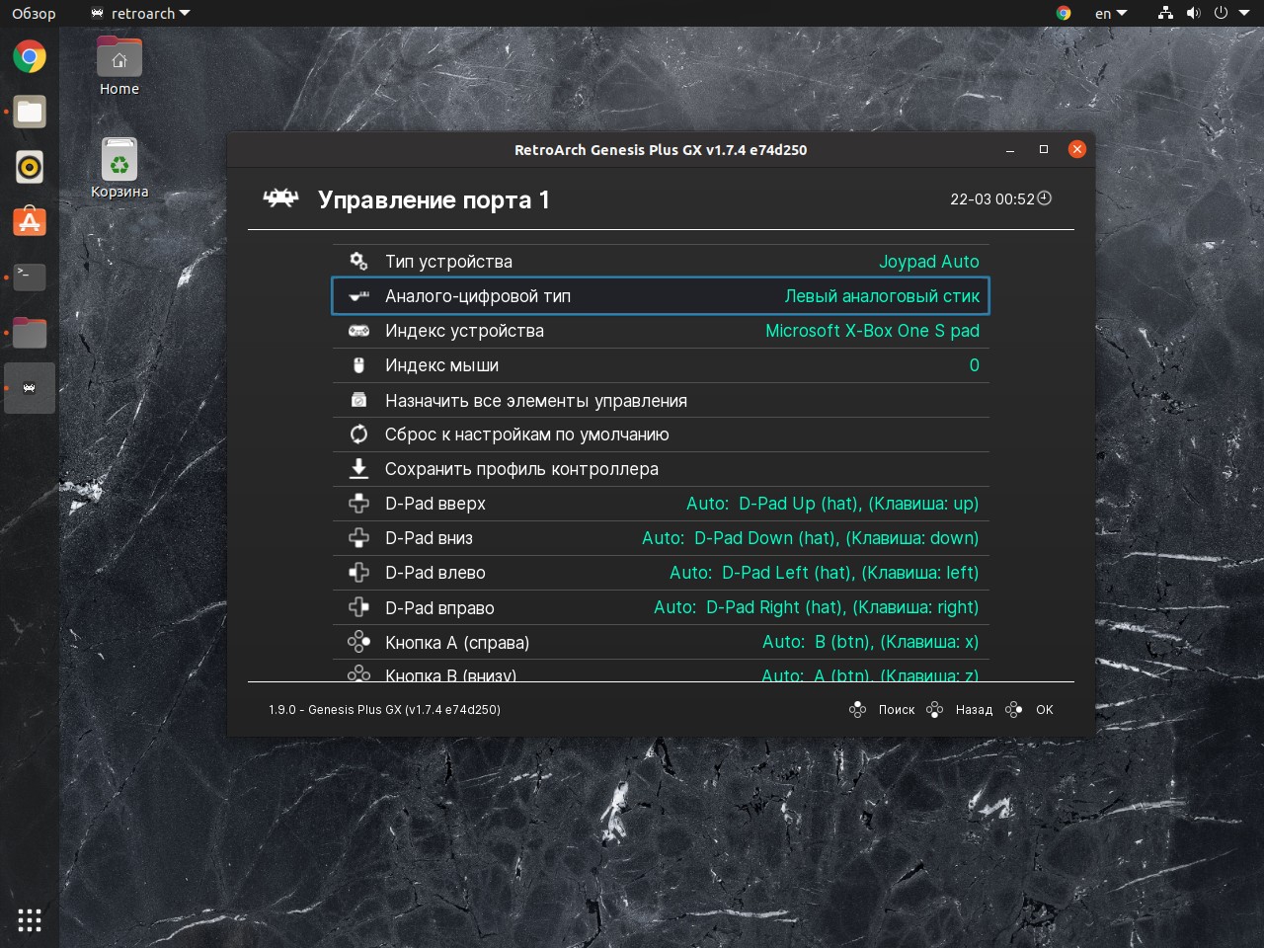Click the D-Pad icon beside D-Pad влево
This screenshot has width=1264, height=948.
click(x=358, y=573)
